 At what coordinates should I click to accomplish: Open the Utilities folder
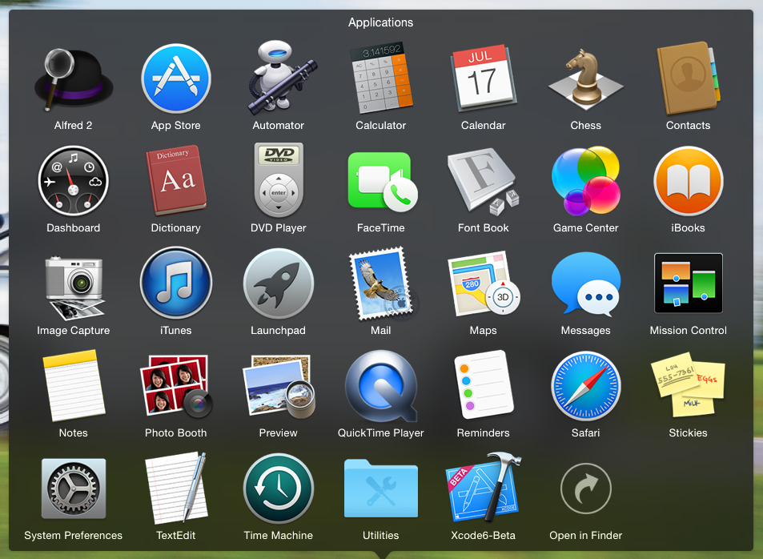[381, 489]
